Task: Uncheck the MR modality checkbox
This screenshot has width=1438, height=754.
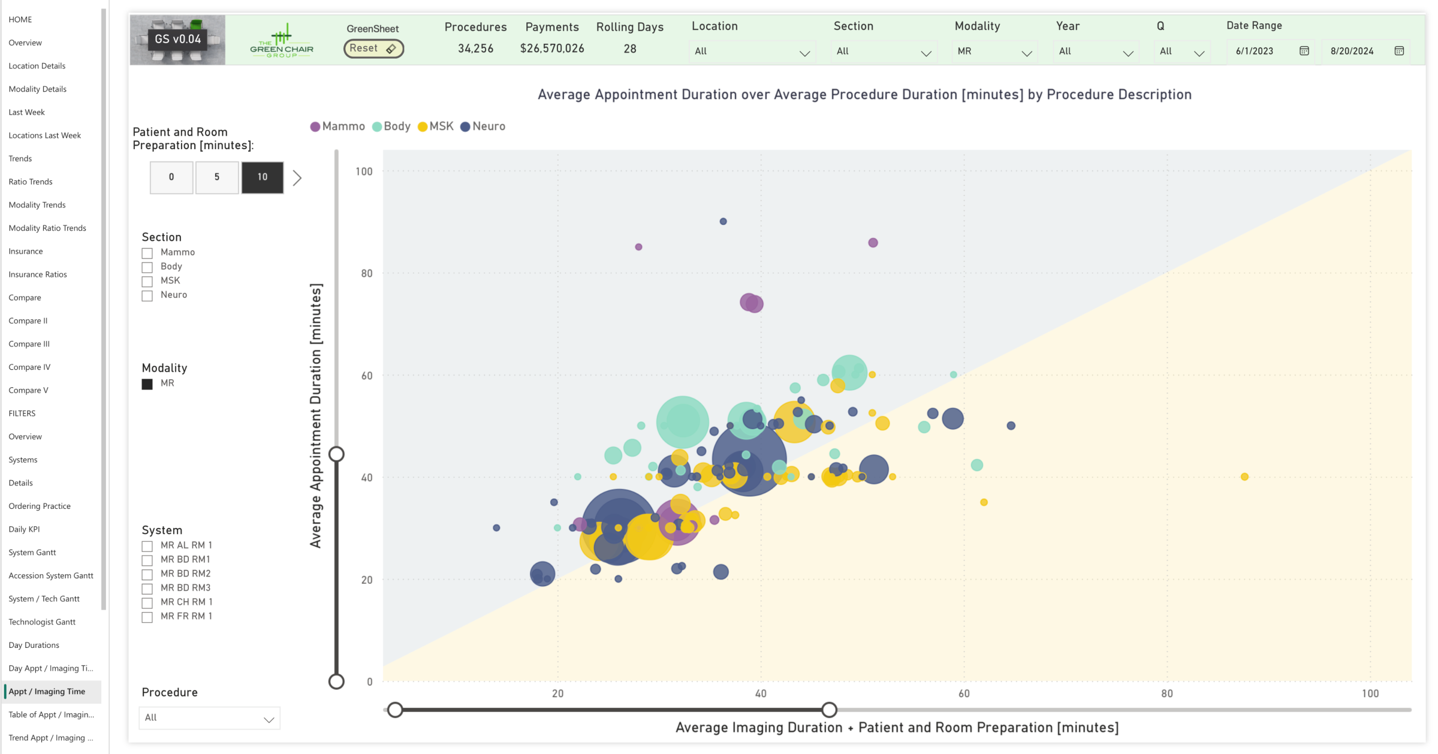Action: [147, 384]
